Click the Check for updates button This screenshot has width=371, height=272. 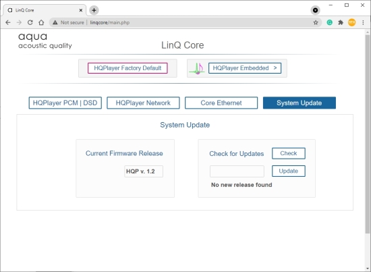pyautogui.click(x=289, y=153)
